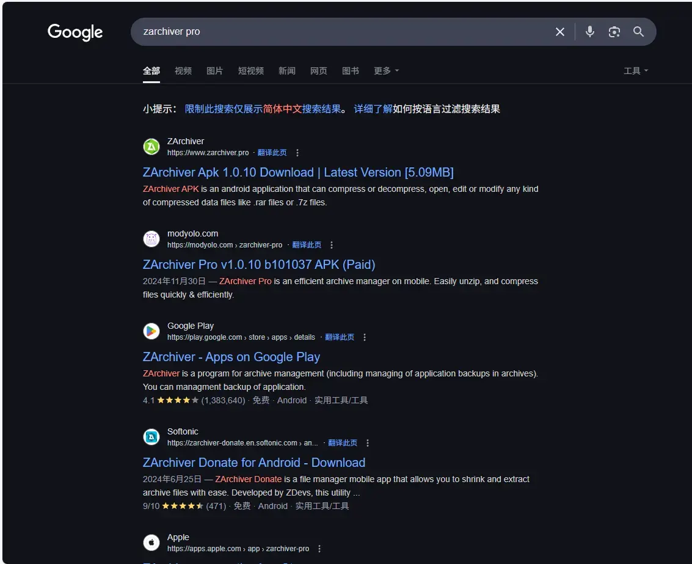Open ZArchiver - Apps on Google Play result

click(x=231, y=357)
